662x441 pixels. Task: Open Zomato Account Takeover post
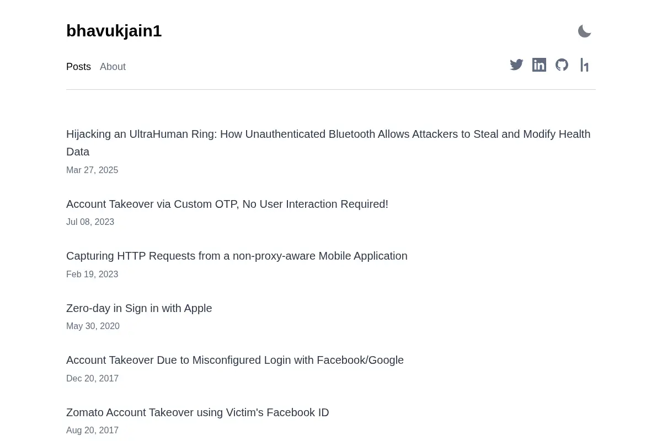tap(197, 412)
